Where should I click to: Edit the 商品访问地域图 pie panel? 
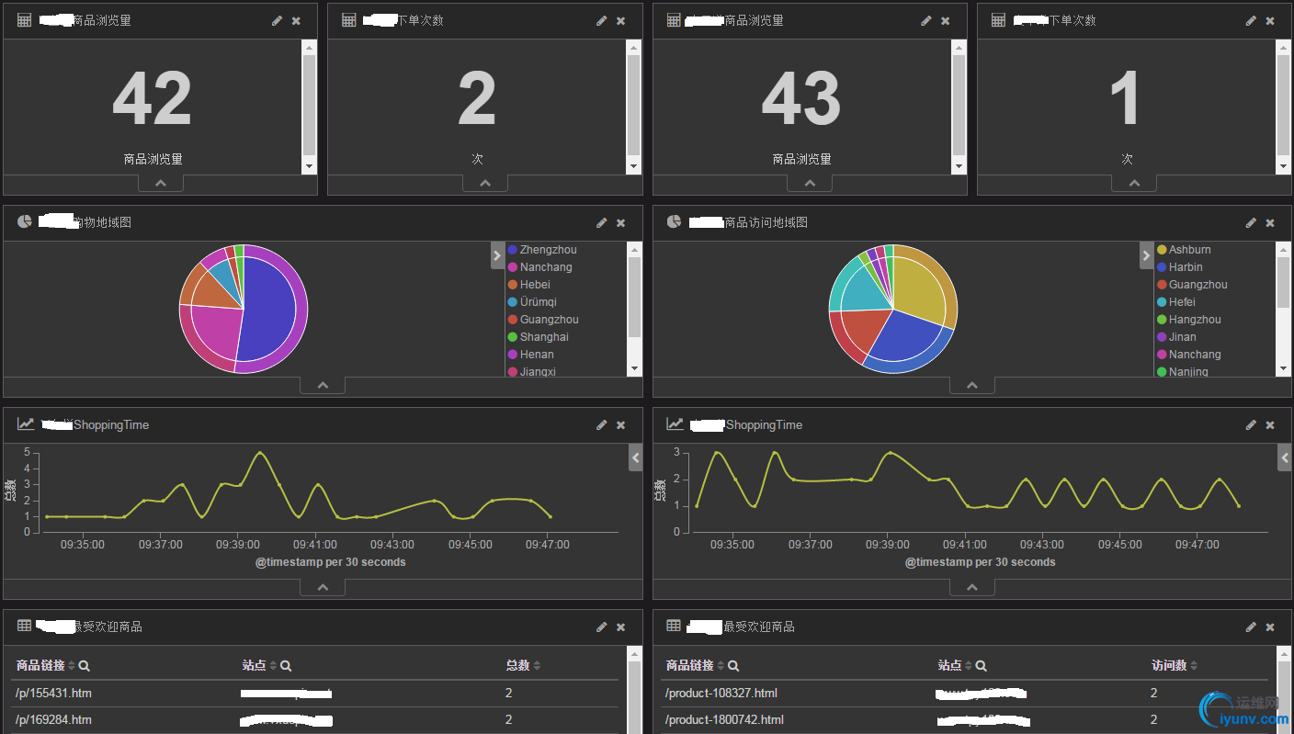[x=1251, y=222]
